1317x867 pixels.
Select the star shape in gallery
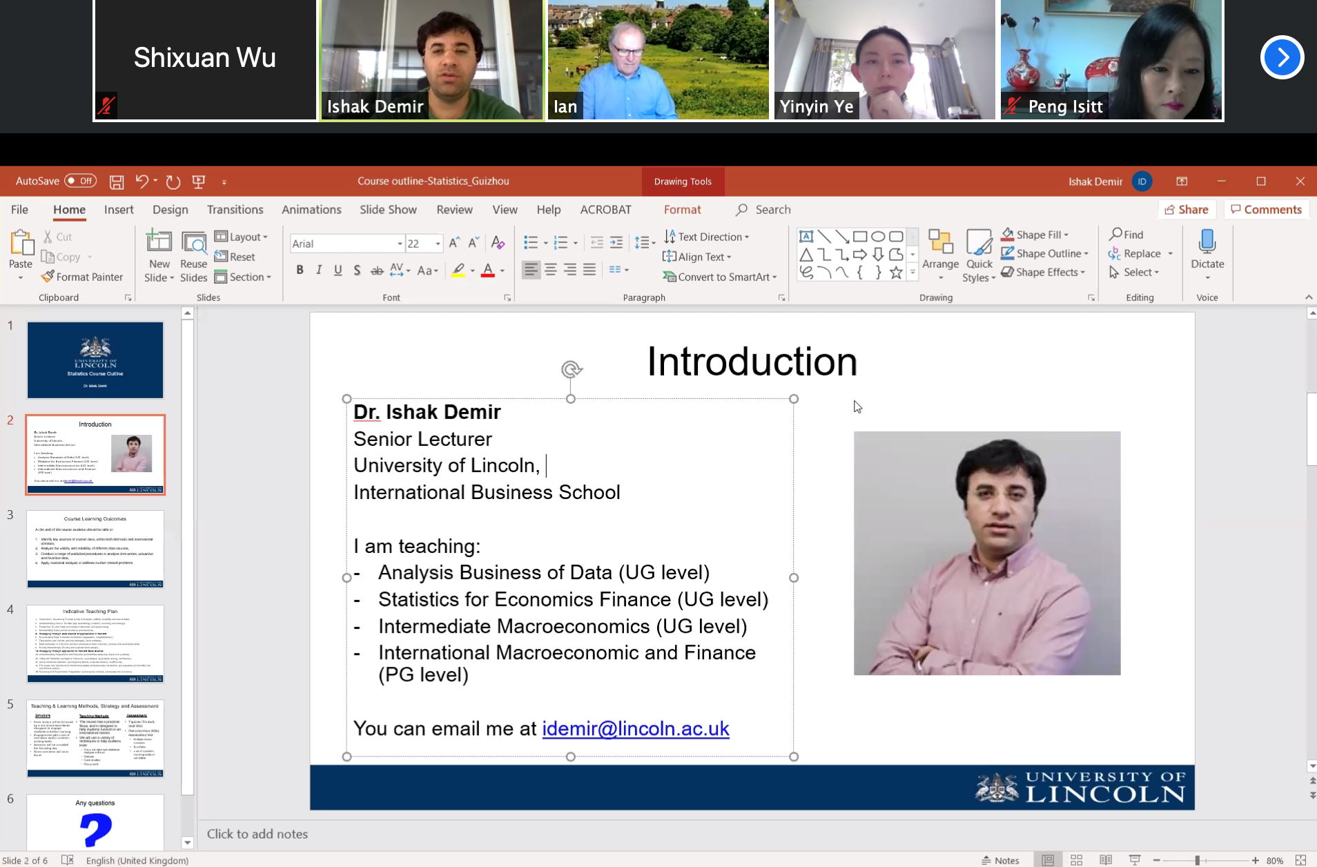point(896,272)
